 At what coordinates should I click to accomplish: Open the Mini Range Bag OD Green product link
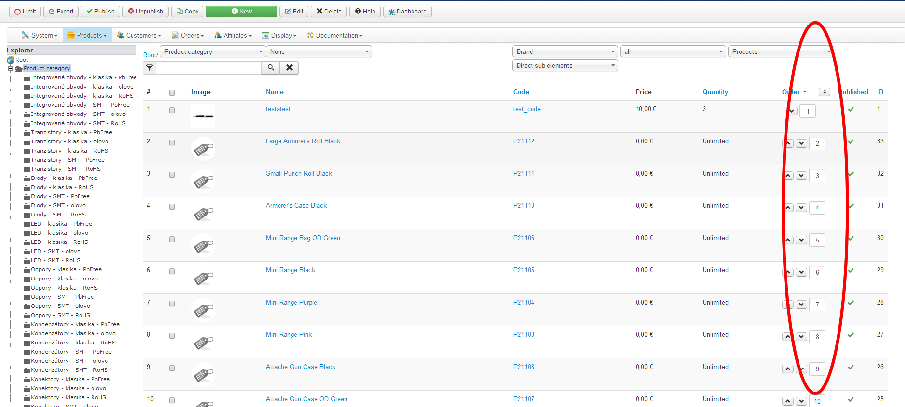coord(303,238)
